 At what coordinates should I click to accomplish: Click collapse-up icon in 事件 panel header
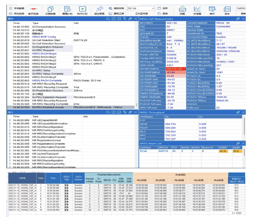113,19
